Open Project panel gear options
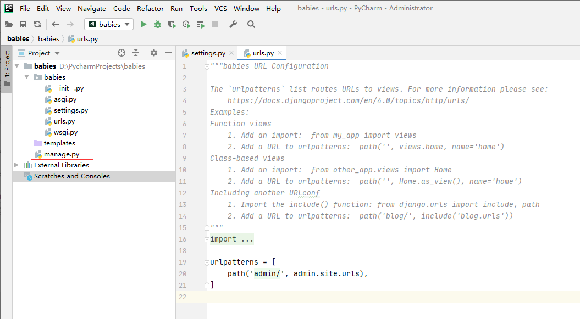This screenshot has width=580, height=319. click(154, 53)
